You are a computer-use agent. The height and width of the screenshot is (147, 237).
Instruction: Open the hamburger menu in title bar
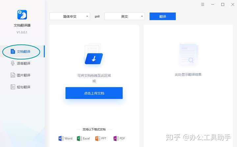(203, 5)
